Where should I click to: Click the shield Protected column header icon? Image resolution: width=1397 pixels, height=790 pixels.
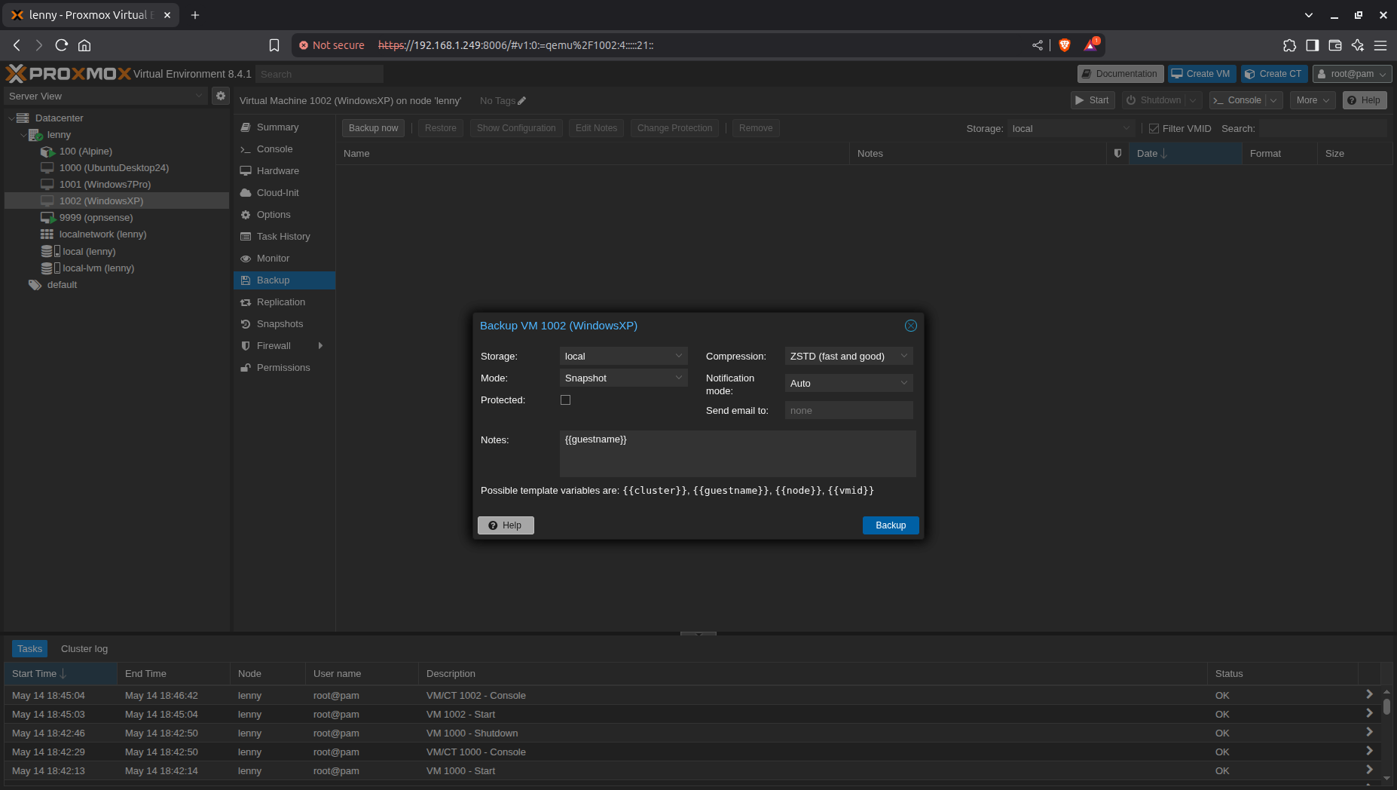point(1117,153)
